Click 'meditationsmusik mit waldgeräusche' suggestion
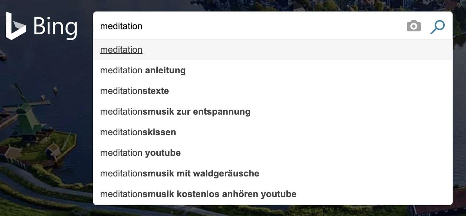The width and height of the screenshot is (466, 216). coord(179,173)
